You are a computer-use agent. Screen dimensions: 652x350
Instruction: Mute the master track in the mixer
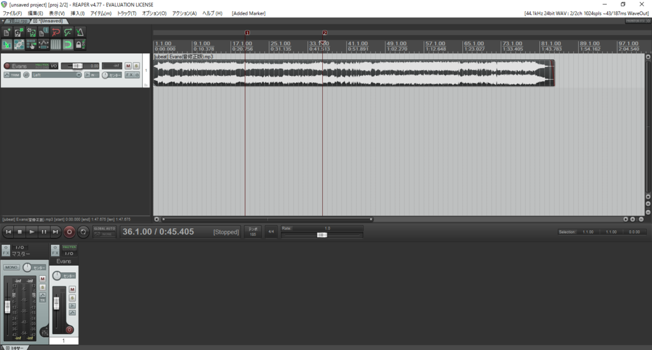coord(43,279)
